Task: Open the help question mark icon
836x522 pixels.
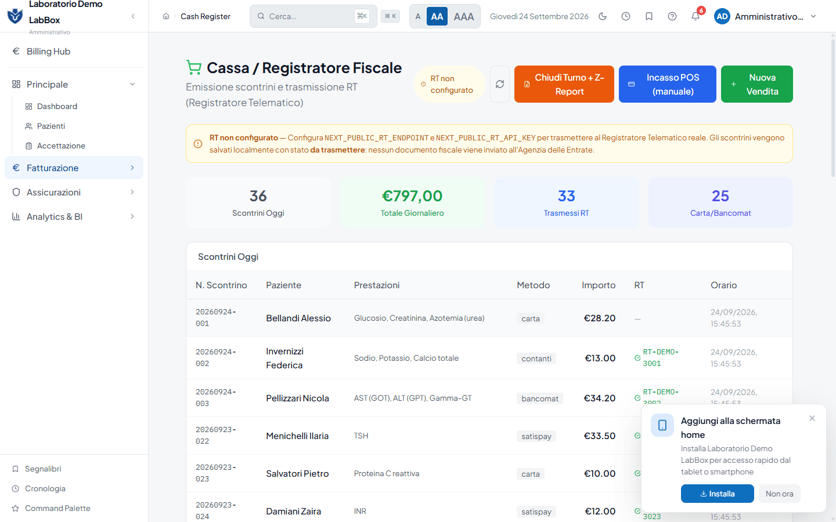Action: point(672,16)
